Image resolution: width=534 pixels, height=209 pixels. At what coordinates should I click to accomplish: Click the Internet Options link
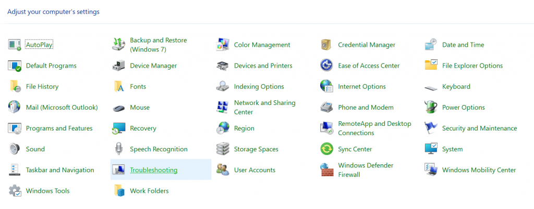[361, 87]
